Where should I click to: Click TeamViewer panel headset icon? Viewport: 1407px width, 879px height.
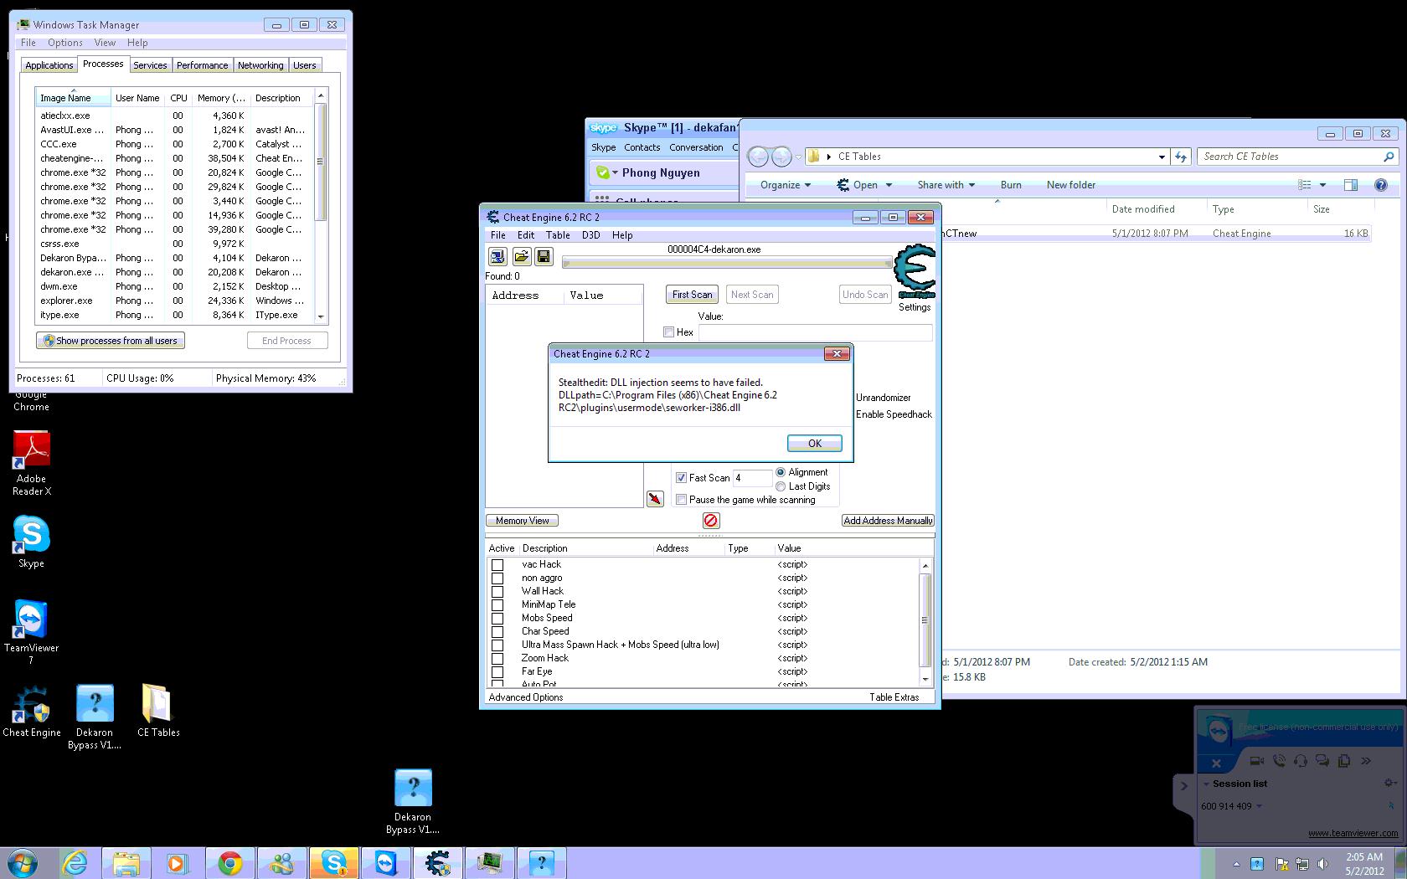point(1300,761)
